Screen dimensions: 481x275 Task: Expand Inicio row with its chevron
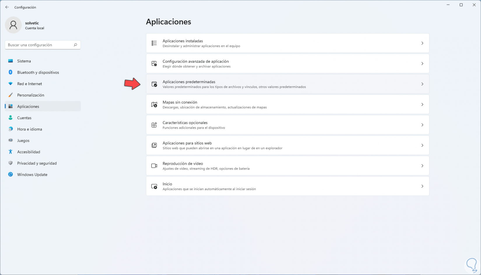422,186
